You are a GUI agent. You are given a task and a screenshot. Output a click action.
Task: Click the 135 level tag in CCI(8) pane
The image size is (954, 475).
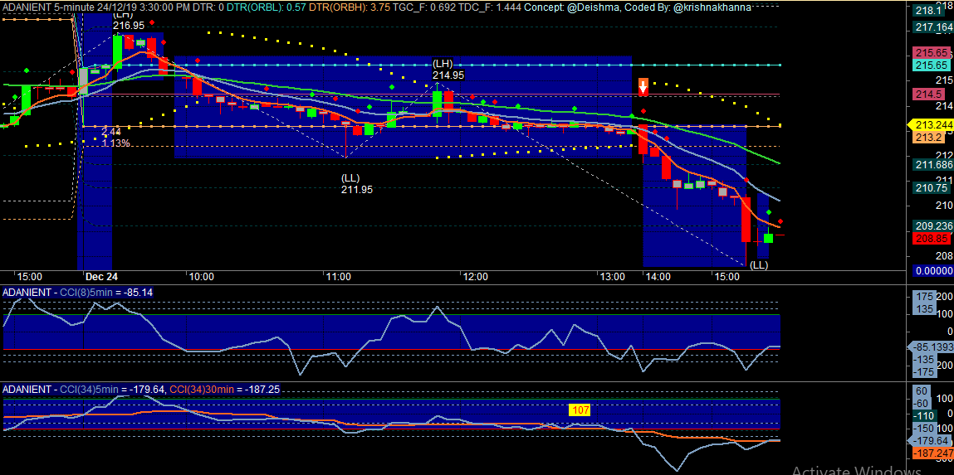pos(924,310)
